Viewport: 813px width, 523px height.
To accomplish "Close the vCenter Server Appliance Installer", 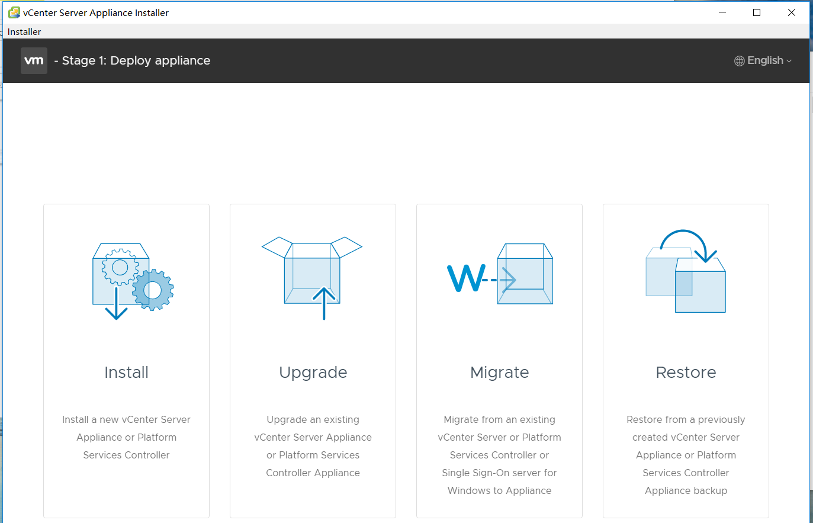I will (792, 12).
